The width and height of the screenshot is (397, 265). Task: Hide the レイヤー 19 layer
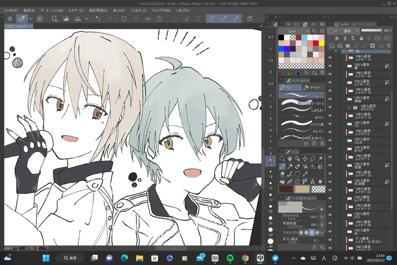(330, 90)
